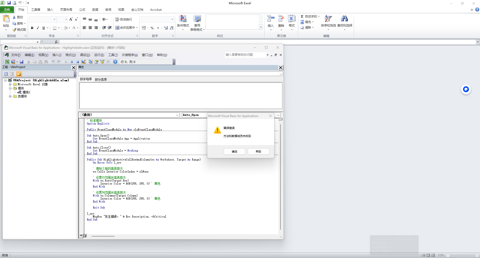
Task: Open the Auto_Open procedure dropdown
Action: coord(278,115)
